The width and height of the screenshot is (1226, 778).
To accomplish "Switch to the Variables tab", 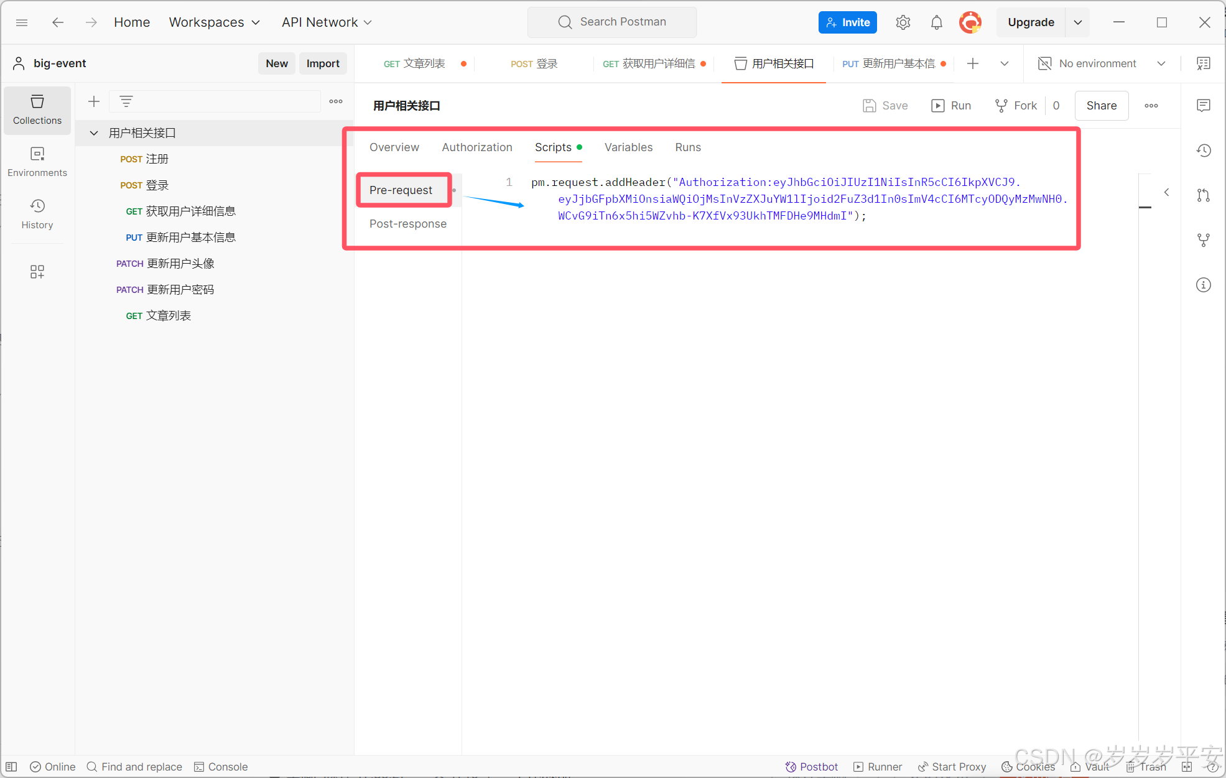I will 628,147.
